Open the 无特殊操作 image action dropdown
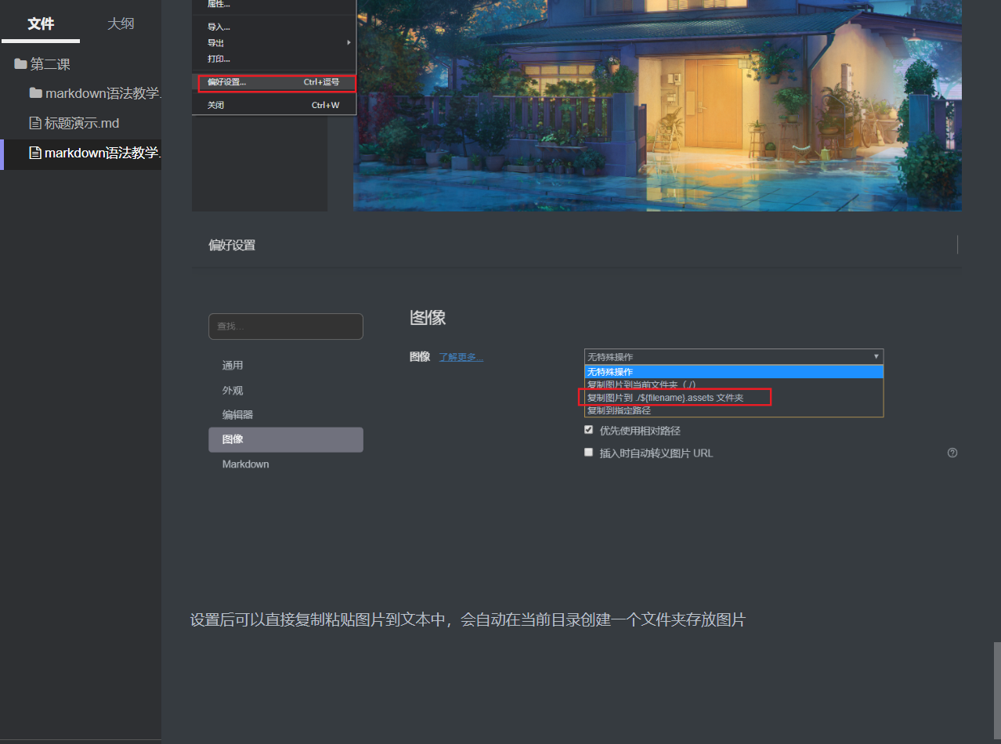 pyautogui.click(x=733, y=356)
